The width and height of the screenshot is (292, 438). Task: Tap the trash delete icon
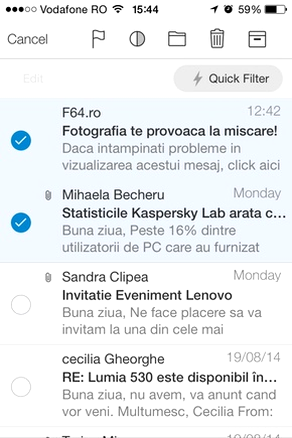[217, 39]
